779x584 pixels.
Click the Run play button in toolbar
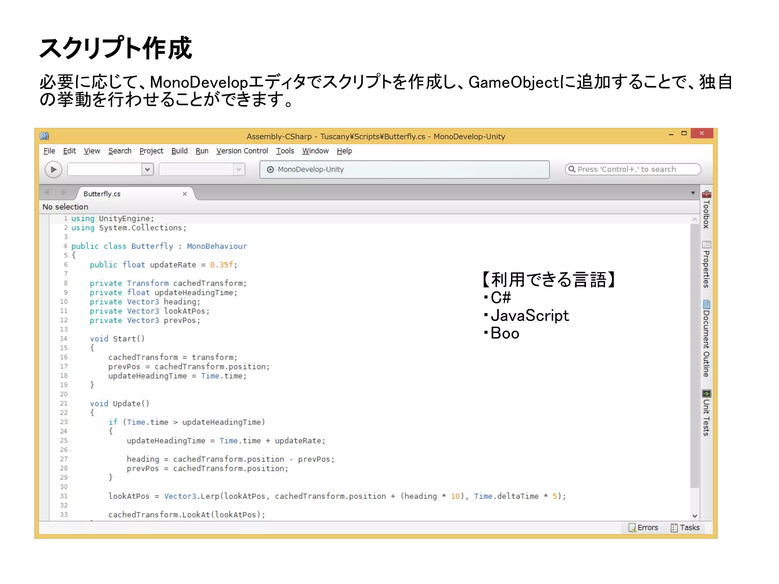(x=53, y=169)
